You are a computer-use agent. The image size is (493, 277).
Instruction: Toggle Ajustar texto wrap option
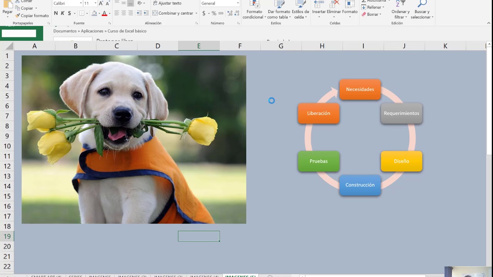click(x=167, y=3)
